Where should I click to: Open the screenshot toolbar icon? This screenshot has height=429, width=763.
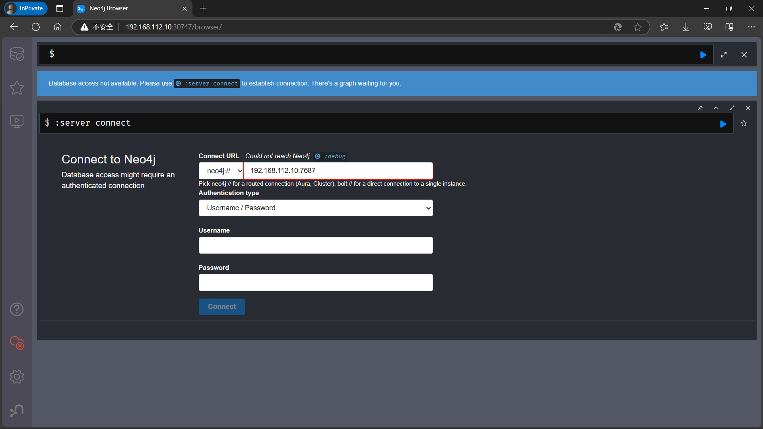[x=708, y=27]
